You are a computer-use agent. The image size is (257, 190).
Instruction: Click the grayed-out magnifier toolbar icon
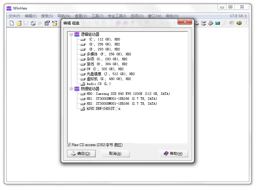click(x=225, y=23)
